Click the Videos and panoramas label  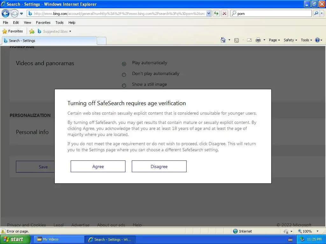(x=45, y=63)
